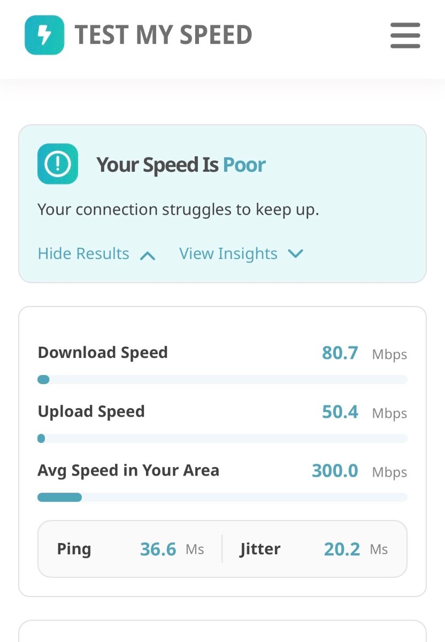Click the Avg Speed in Your Area bar
The width and height of the screenshot is (445, 642).
click(x=222, y=498)
